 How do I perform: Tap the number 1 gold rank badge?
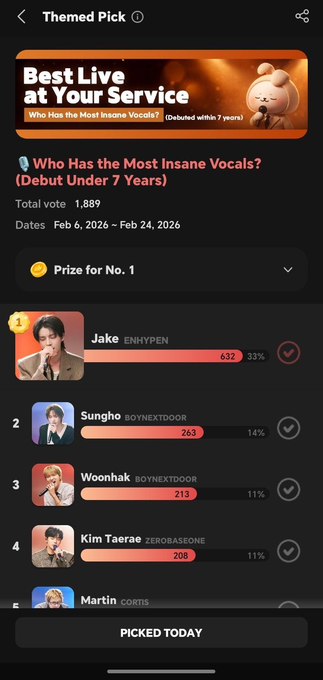pyautogui.click(x=18, y=322)
